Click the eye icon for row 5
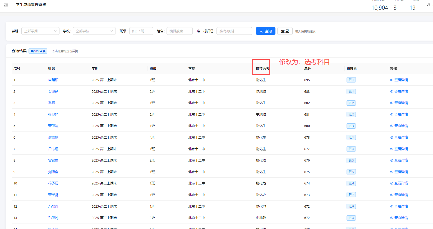Image resolution: width=433 pixels, height=229 pixels. (x=391, y=126)
